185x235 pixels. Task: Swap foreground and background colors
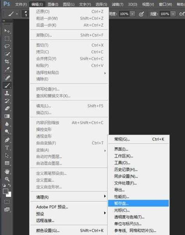click(x=9, y=185)
